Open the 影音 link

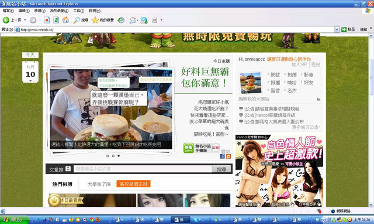point(309,75)
